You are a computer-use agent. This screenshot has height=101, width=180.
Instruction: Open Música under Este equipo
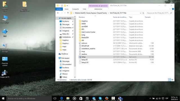pos(65,74)
